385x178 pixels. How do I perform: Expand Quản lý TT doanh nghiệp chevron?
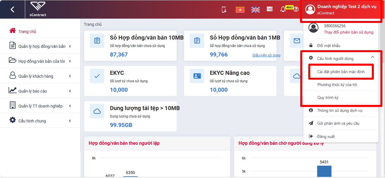pyautogui.click(x=70, y=106)
